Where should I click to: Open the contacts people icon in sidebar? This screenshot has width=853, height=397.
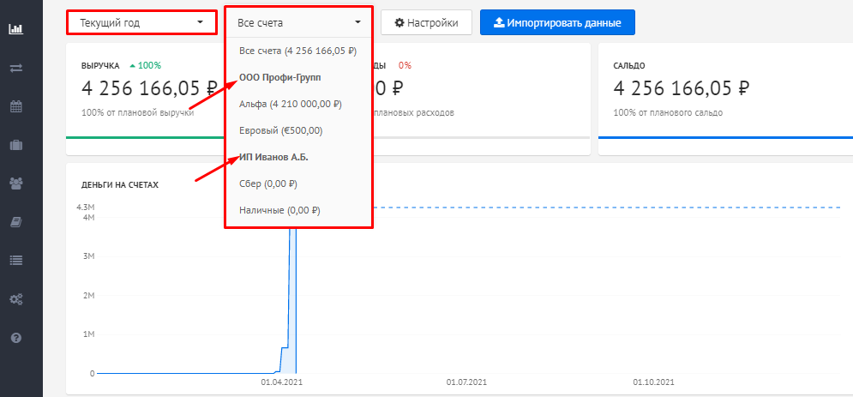(x=16, y=183)
